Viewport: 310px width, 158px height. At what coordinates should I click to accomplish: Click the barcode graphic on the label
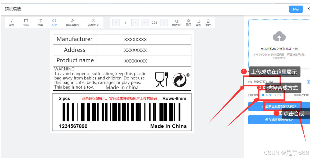[122, 112]
